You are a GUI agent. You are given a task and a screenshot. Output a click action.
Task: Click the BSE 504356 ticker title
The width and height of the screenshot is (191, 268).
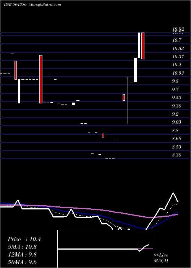pyautogui.click(x=15, y=5)
